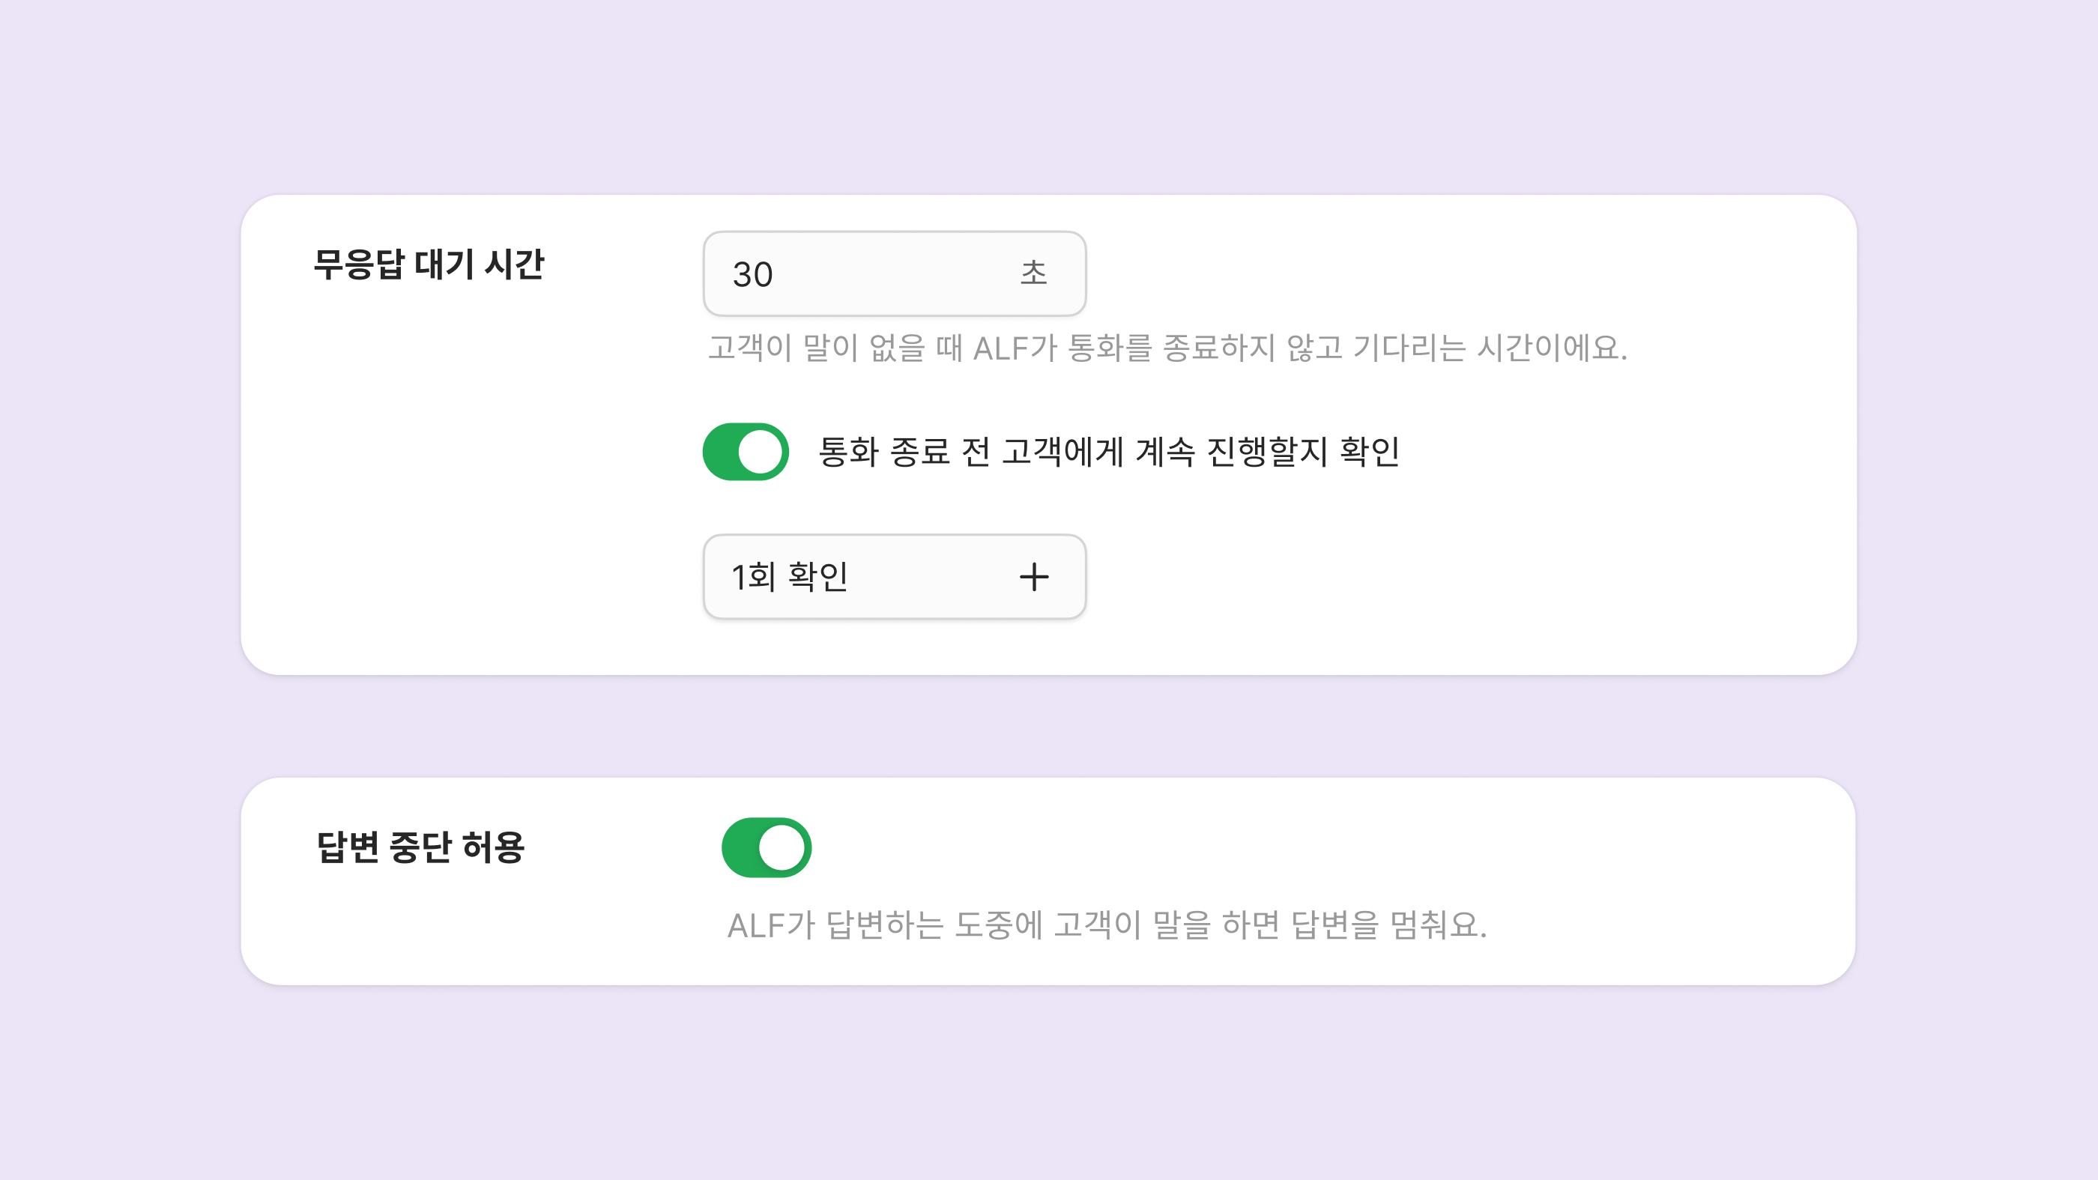Image resolution: width=2098 pixels, height=1180 pixels.
Task: Disable the 답변 중단 허용 toggle
Action: coord(767,848)
